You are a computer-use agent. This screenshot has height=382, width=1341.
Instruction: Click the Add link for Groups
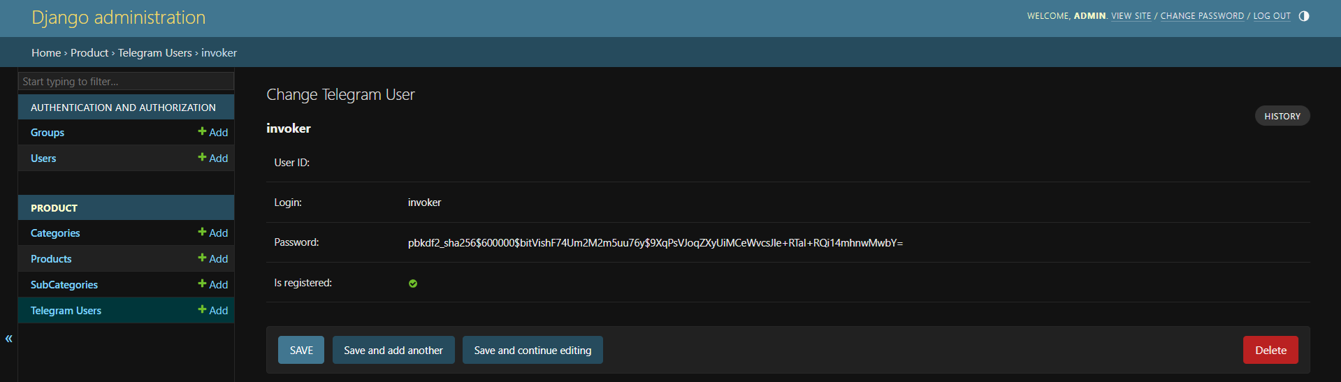tap(213, 132)
